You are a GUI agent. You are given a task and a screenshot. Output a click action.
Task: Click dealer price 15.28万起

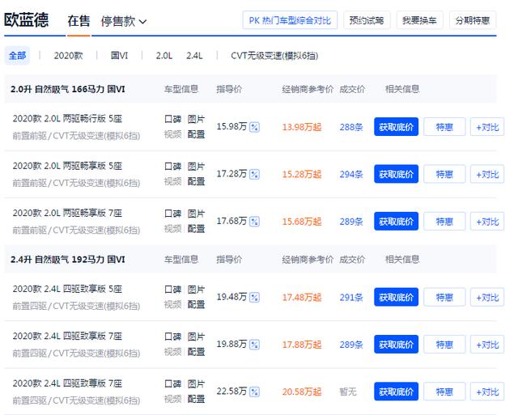pyautogui.click(x=302, y=174)
